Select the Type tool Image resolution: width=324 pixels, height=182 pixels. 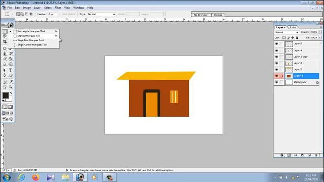(x=11, y=70)
